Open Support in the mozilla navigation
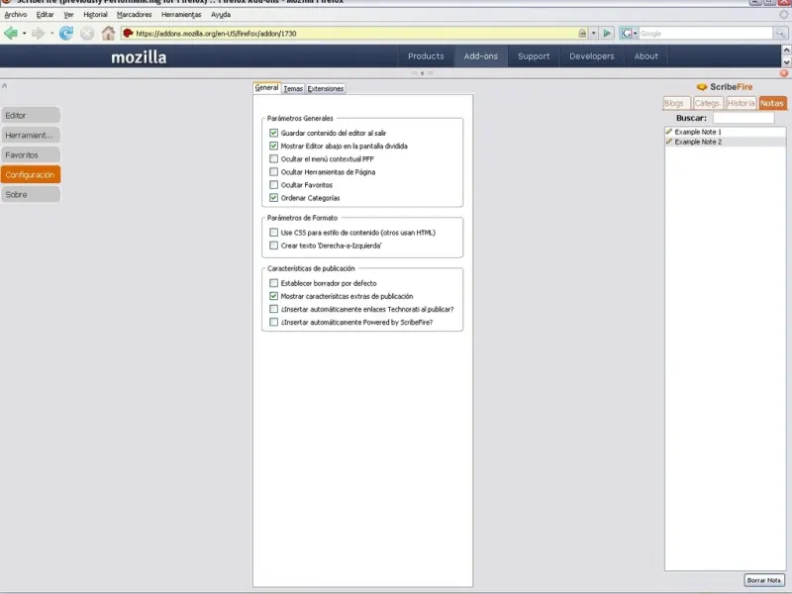 [x=534, y=56]
